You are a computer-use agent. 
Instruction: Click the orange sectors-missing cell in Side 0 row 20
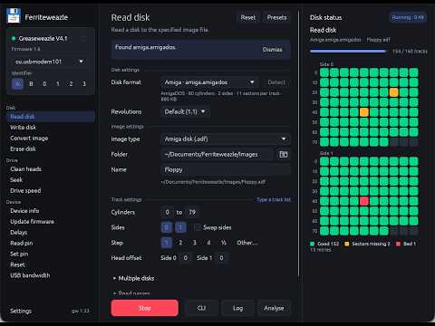coord(393,92)
